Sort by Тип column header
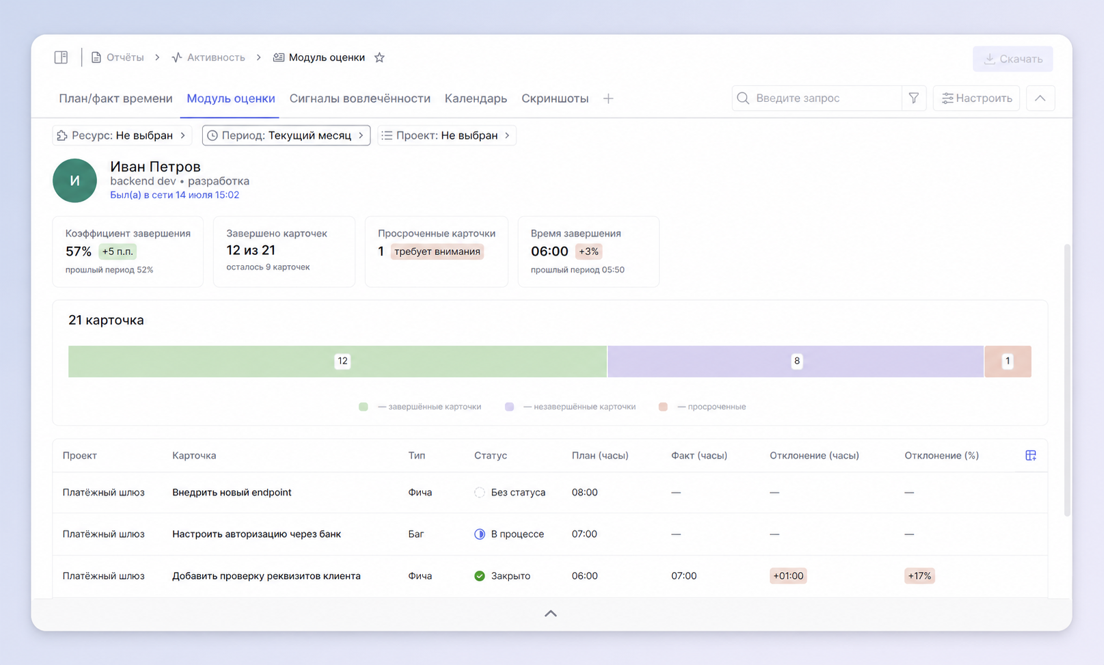 pyautogui.click(x=417, y=456)
